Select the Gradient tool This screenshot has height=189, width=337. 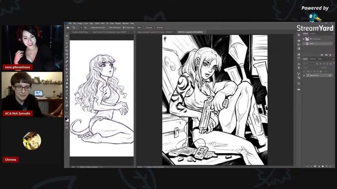[67, 80]
